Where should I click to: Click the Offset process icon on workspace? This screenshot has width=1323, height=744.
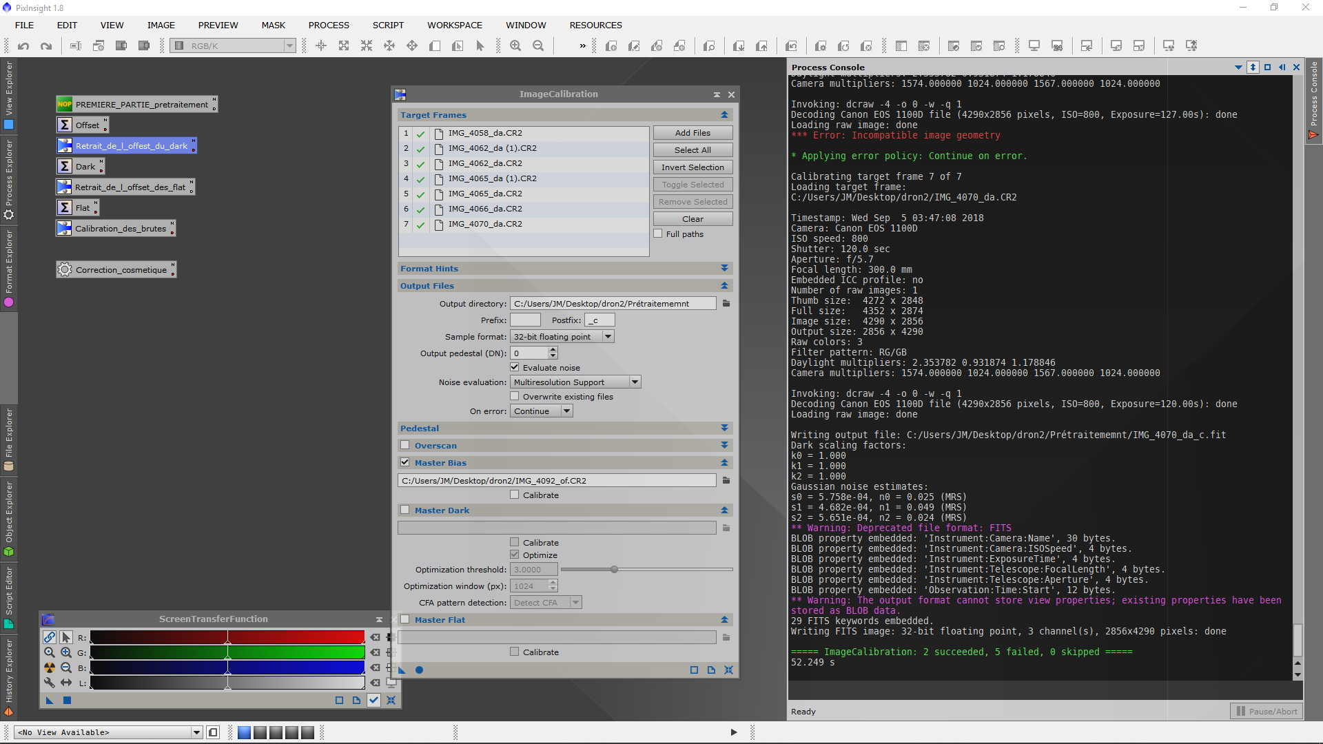(x=82, y=125)
